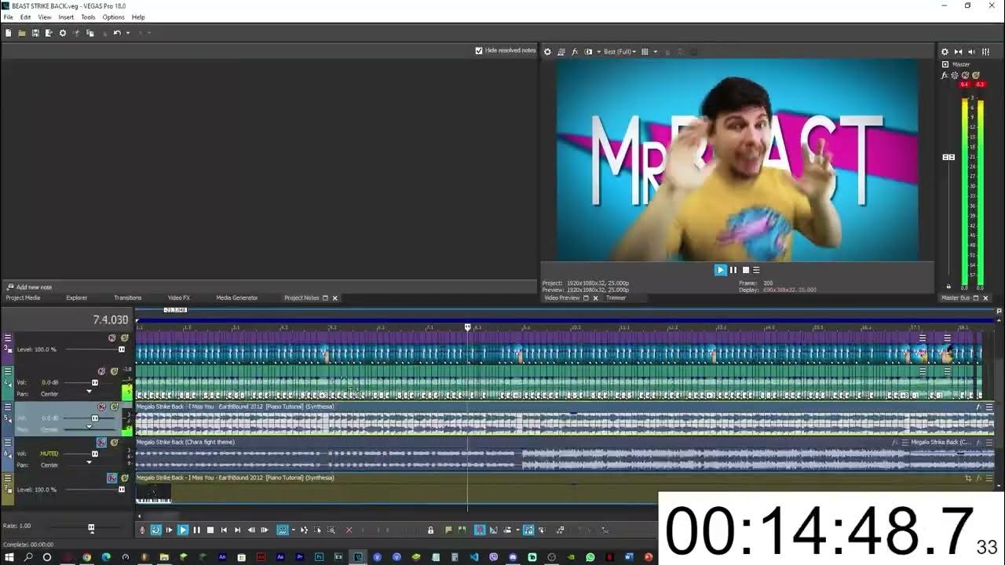Mute video track 3
The image size is (1005, 565).
pos(111,338)
